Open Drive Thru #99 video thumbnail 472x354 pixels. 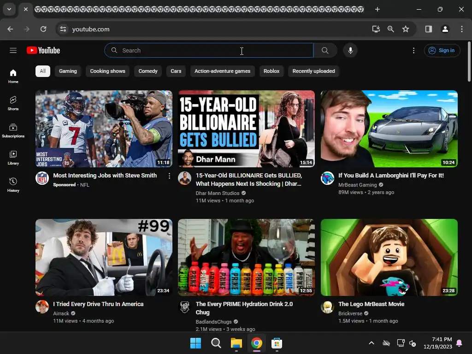(104, 257)
